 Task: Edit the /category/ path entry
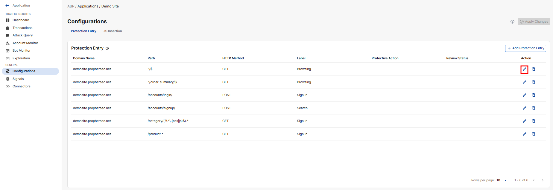(x=524, y=121)
